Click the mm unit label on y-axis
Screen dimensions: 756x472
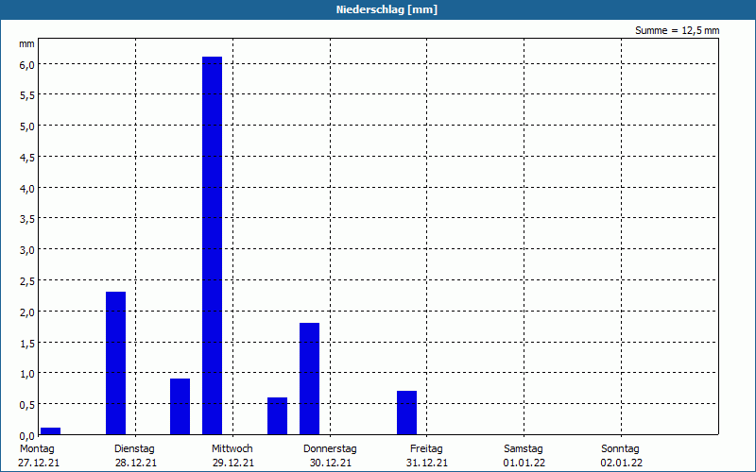click(x=27, y=44)
